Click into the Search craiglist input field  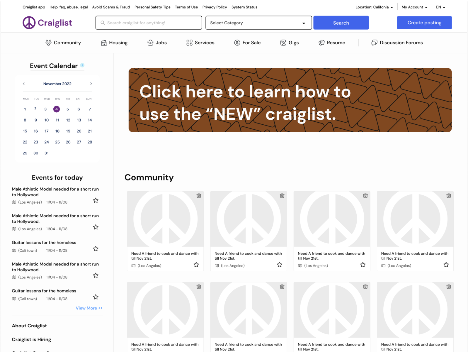click(x=149, y=23)
